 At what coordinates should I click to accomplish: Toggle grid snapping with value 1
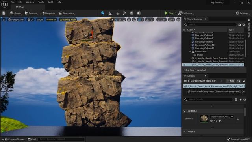click(x=141, y=19)
